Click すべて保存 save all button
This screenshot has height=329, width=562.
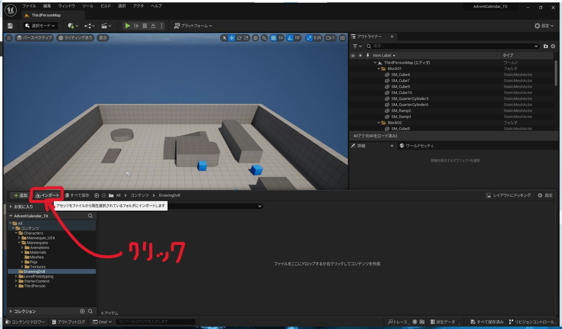77,195
